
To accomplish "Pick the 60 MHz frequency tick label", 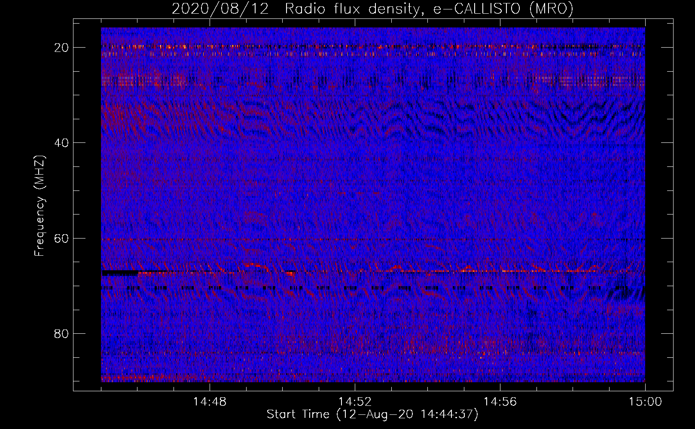I will (x=62, y=238).
